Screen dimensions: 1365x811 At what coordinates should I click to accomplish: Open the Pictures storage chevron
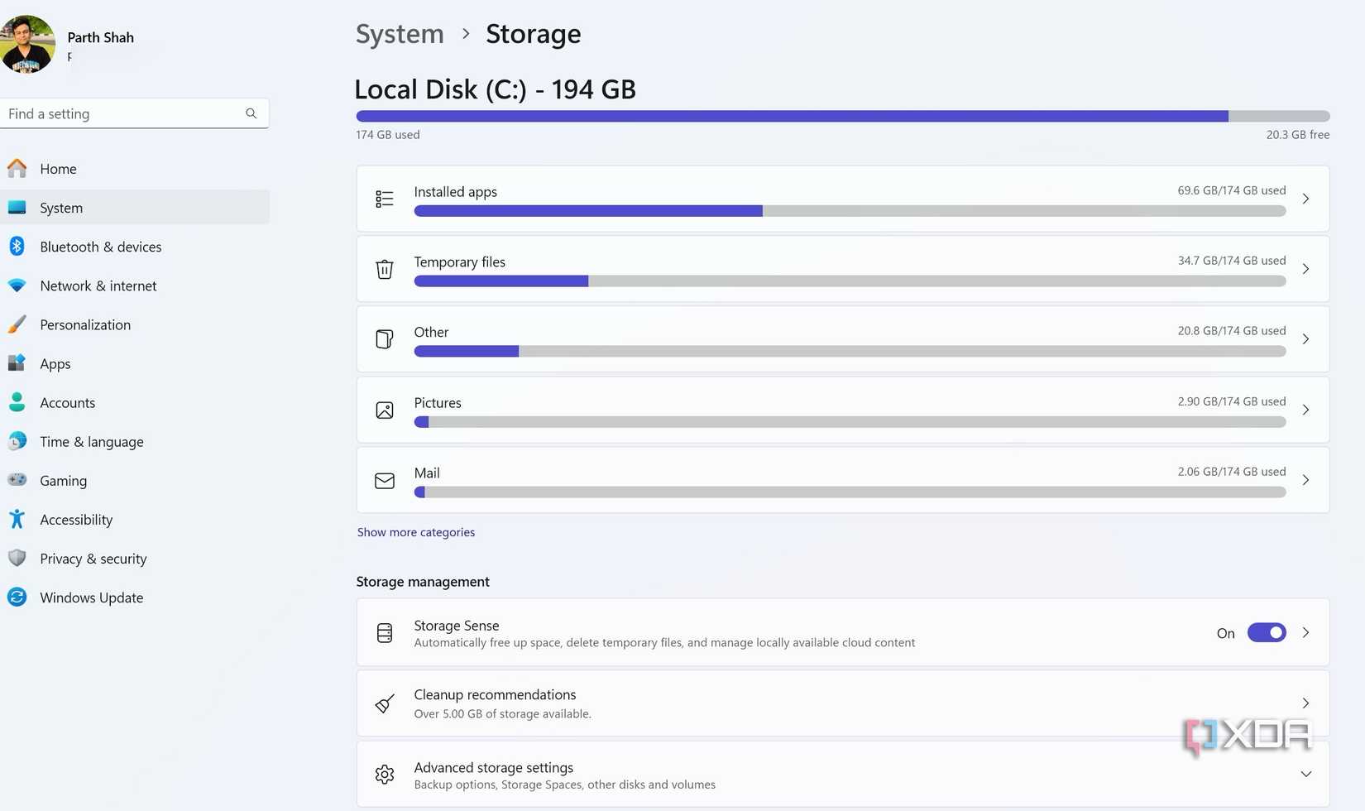[x=1305, y=410]
